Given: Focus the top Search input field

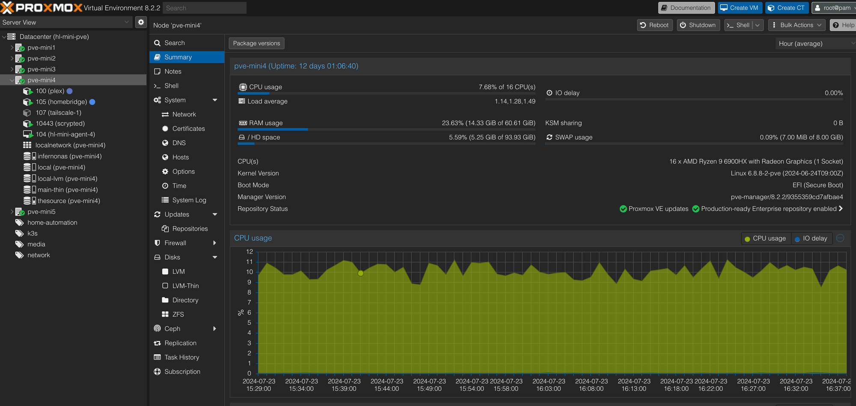Looking at the screenshot, I should (x=205, y=8).
